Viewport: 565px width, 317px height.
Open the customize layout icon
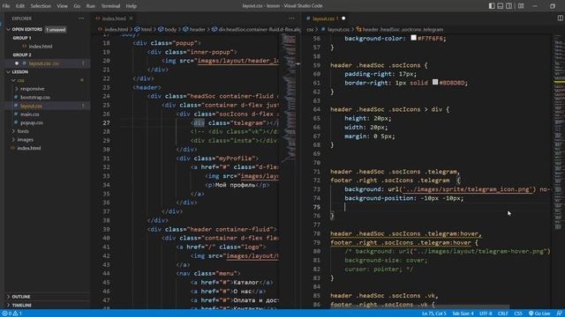pos(521,6)
